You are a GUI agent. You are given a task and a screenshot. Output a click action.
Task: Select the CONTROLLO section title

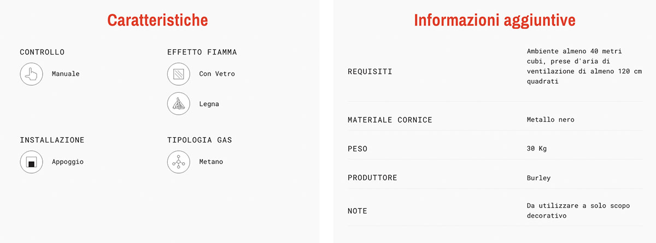coord(42,52)
